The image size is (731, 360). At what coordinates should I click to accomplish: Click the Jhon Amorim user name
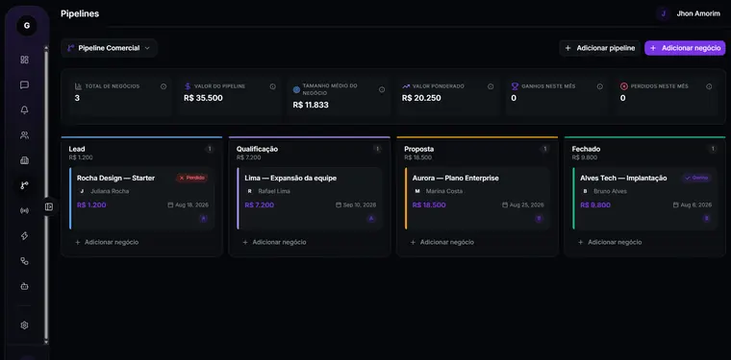[x=698, y=14]
